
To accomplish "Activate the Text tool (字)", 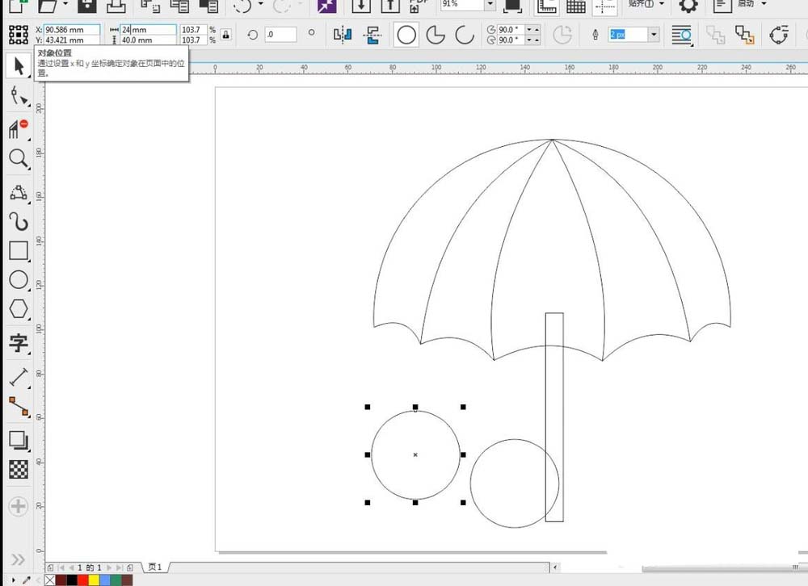I will [x=18, y=343].
